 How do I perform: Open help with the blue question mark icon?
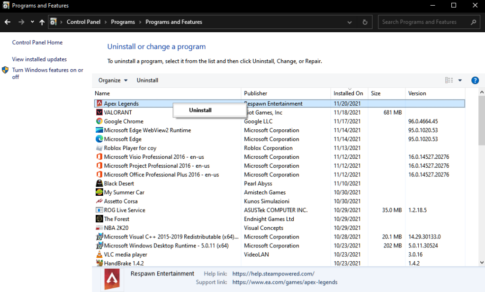pyautogui.click(x=475, y=81)
